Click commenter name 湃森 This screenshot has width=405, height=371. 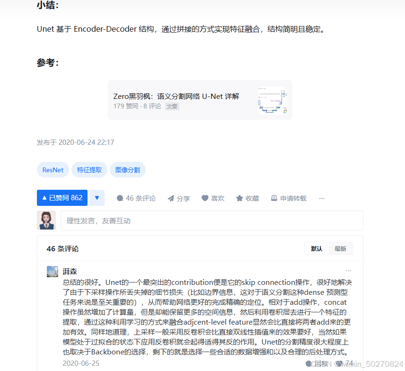click(x=70, y=271)
